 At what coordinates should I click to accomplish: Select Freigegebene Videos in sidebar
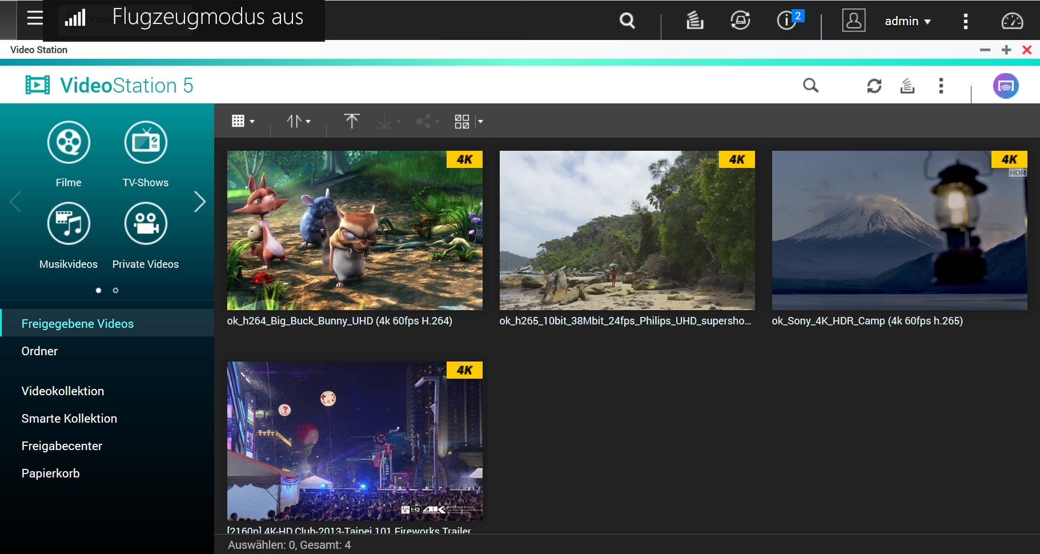78,324
